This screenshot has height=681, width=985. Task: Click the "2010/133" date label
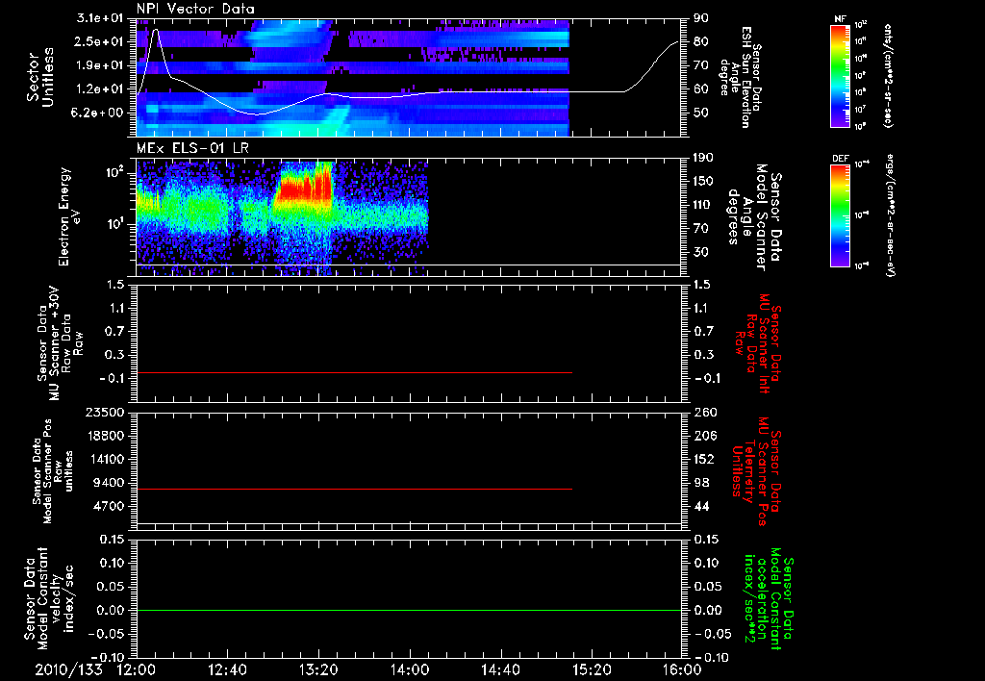(68, 669)
